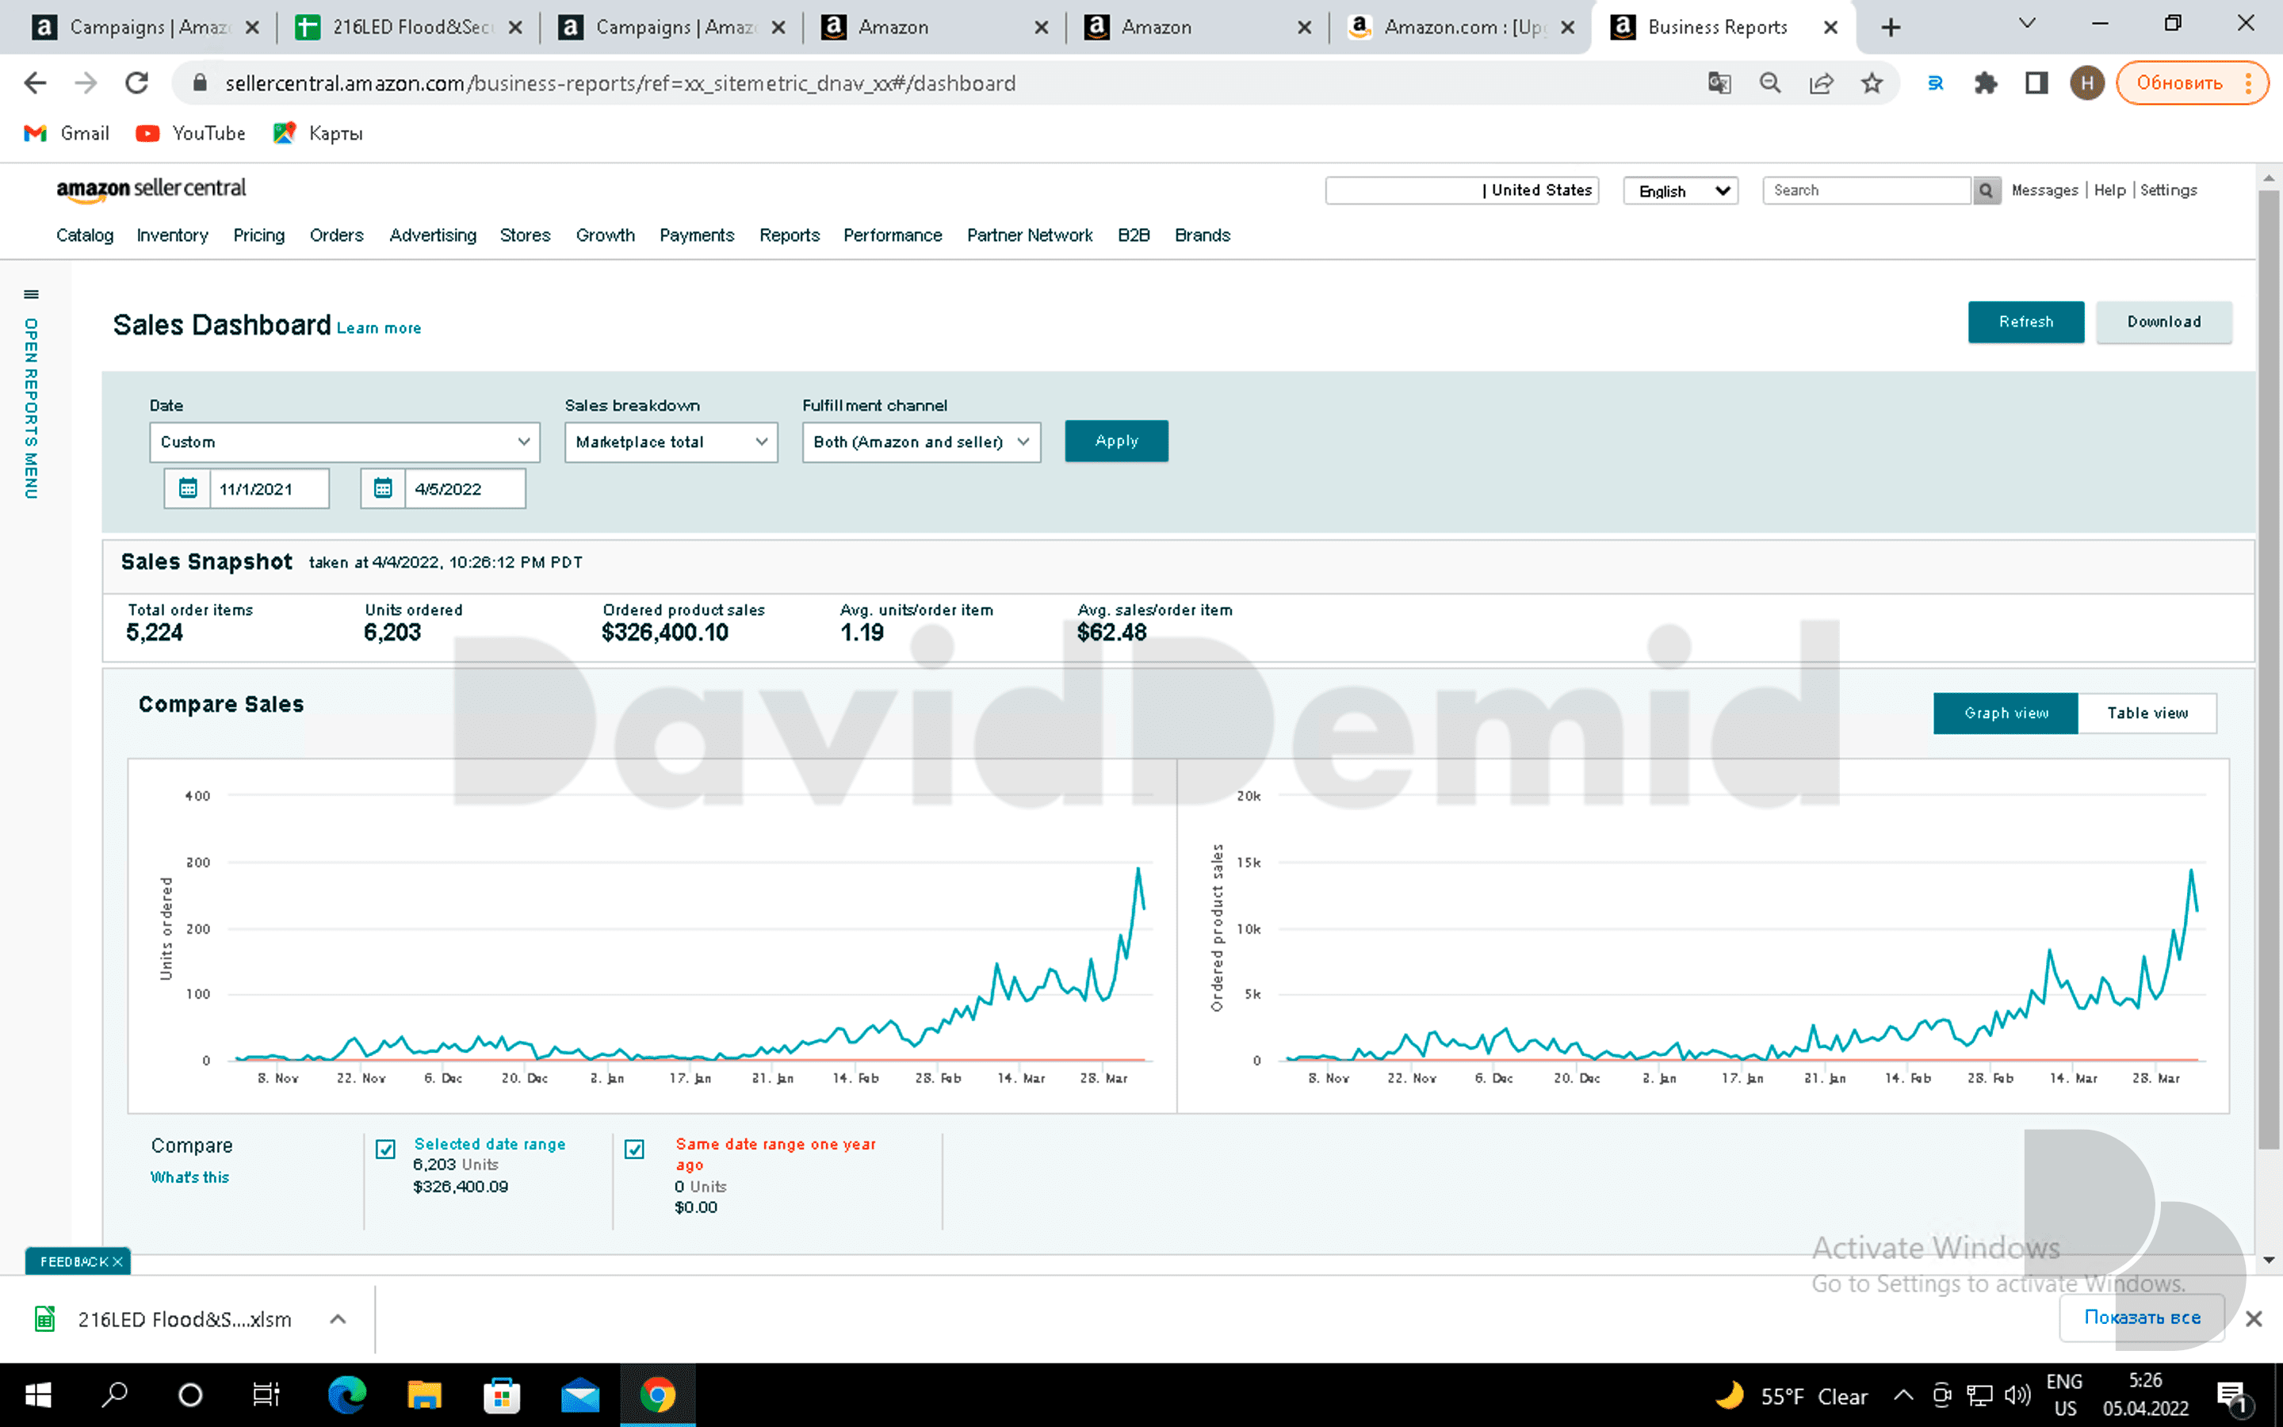
Task: Open File Explorer from taskbar
Action: [x=423, y=1395]
